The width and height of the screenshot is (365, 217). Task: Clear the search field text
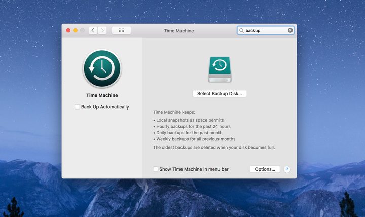(290, 30)
